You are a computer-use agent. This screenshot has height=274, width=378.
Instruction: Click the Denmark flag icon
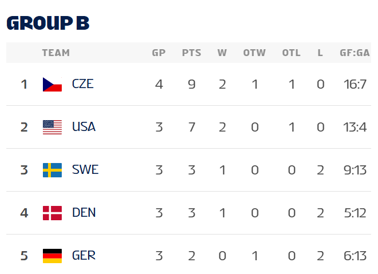point(52,213)
